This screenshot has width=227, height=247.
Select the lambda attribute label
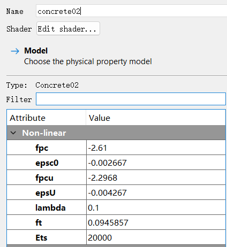pyautogui.click(x=50, y=208)
